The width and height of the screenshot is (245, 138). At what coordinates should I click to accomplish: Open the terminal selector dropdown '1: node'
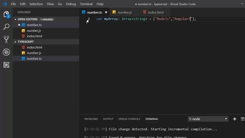pyautogui.click(x=208, y=119)
